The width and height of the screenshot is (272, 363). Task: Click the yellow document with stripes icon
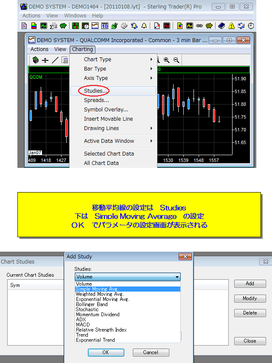coord(180,26)
